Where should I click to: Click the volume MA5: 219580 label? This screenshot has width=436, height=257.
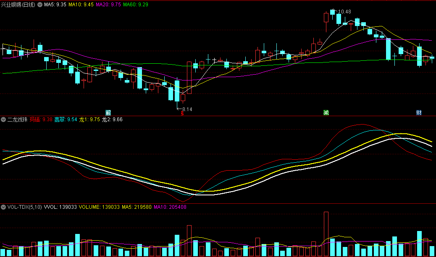[x=137, y=207]
